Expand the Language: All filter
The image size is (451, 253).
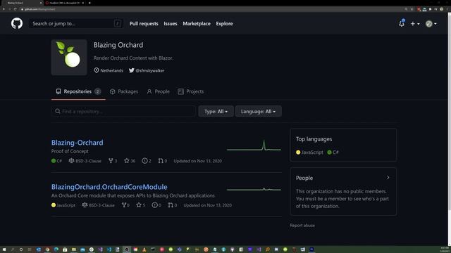[259, 111]
